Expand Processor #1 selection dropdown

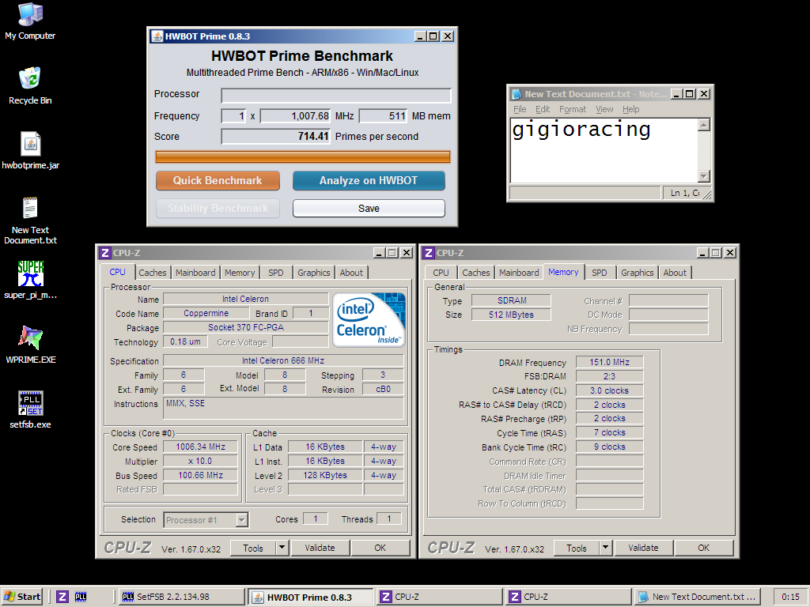[241, 520]
